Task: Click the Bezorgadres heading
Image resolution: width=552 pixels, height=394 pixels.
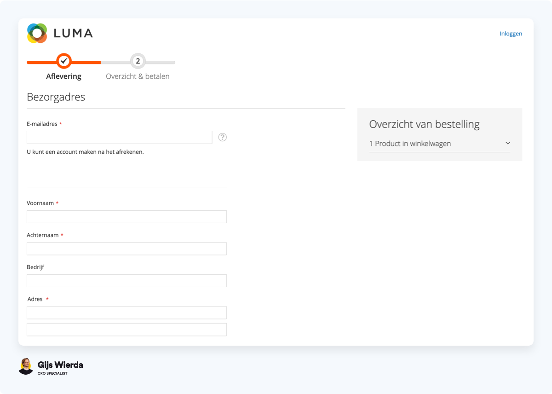Action: tap(56, 97)
